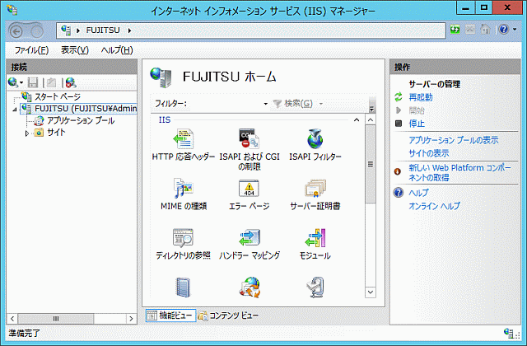Click the save floppy icon in 接続 toolbar
This screenshot has width=527, height=346.
click(33, 82)
